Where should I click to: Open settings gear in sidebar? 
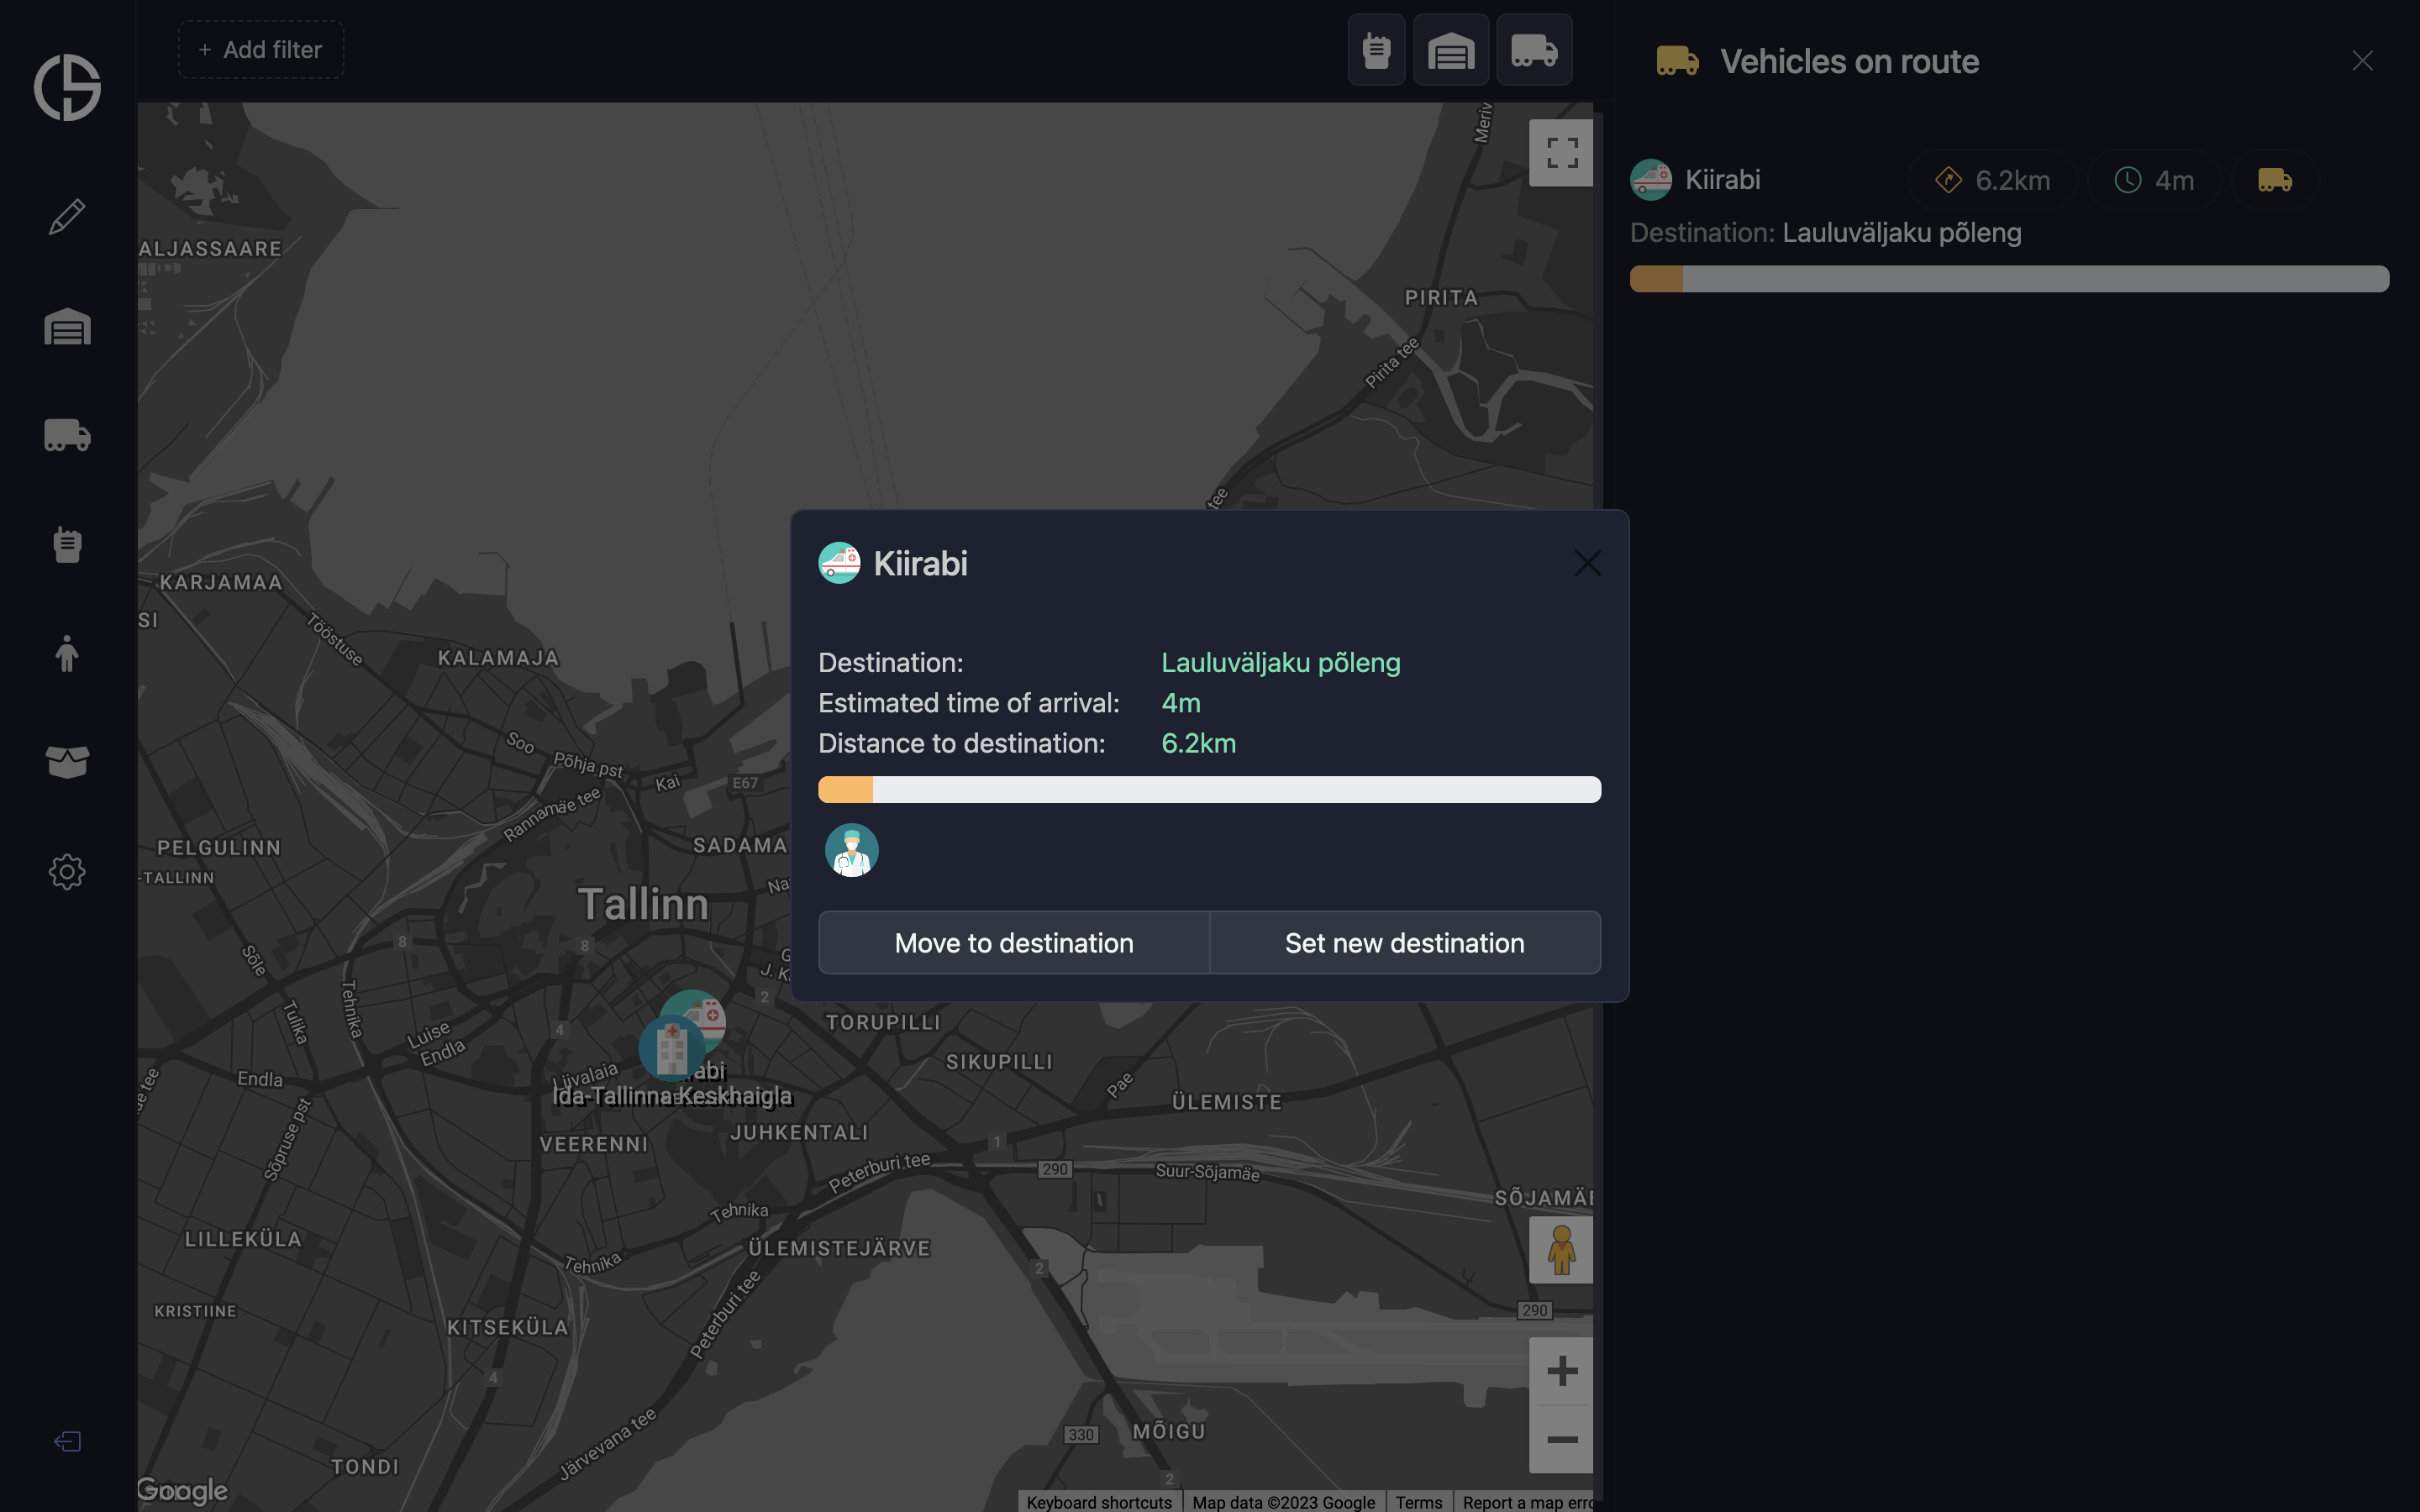coord(67,872)
